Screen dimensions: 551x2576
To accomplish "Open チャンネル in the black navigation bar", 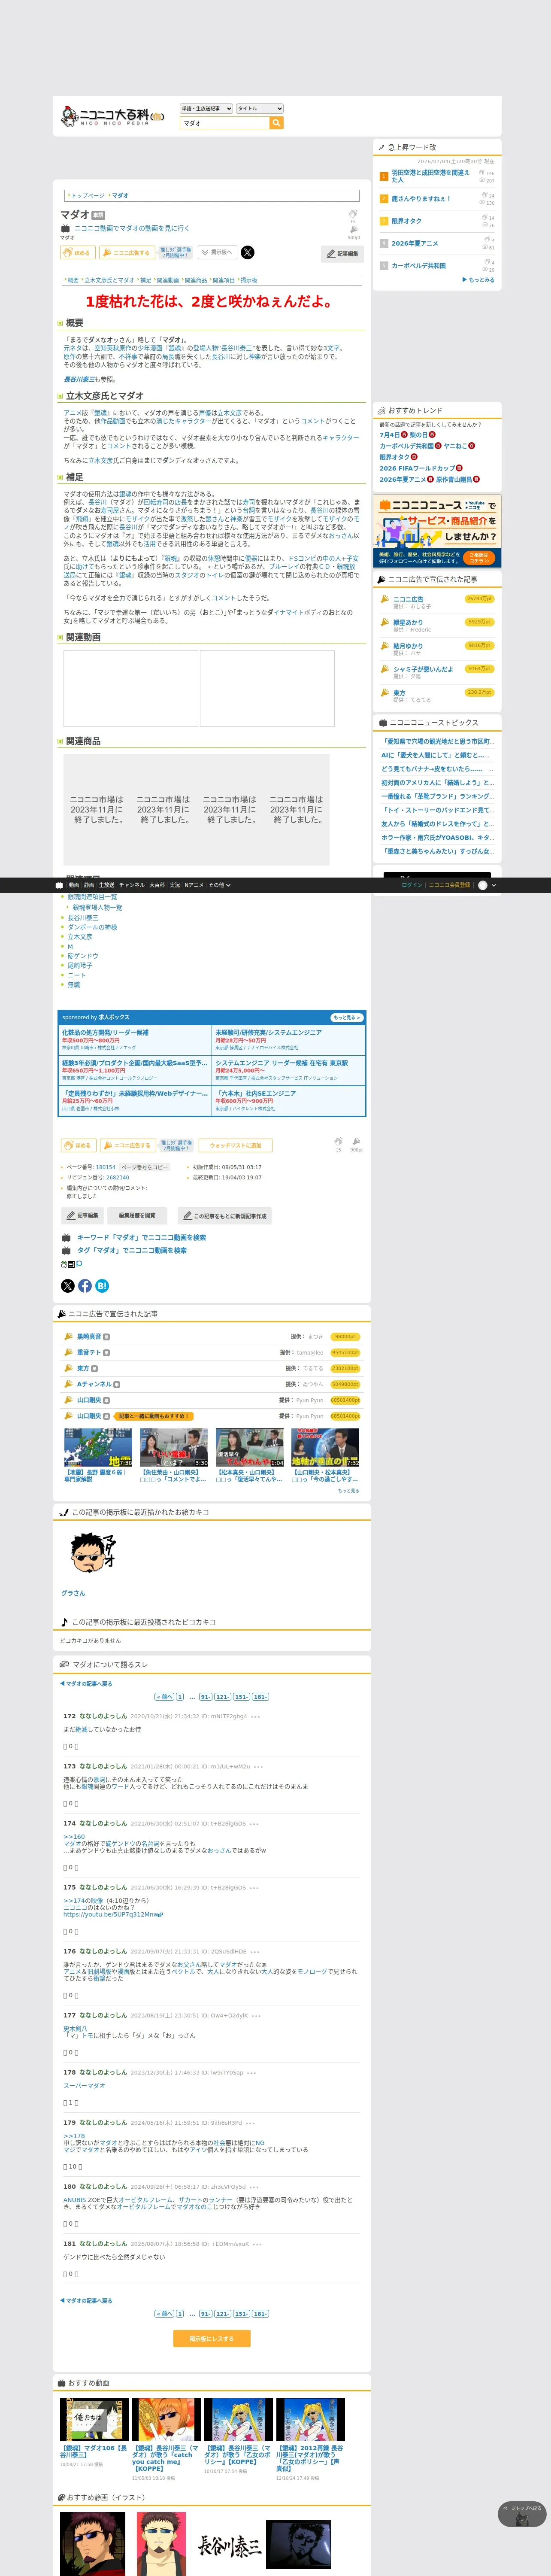I will (132, 885).
